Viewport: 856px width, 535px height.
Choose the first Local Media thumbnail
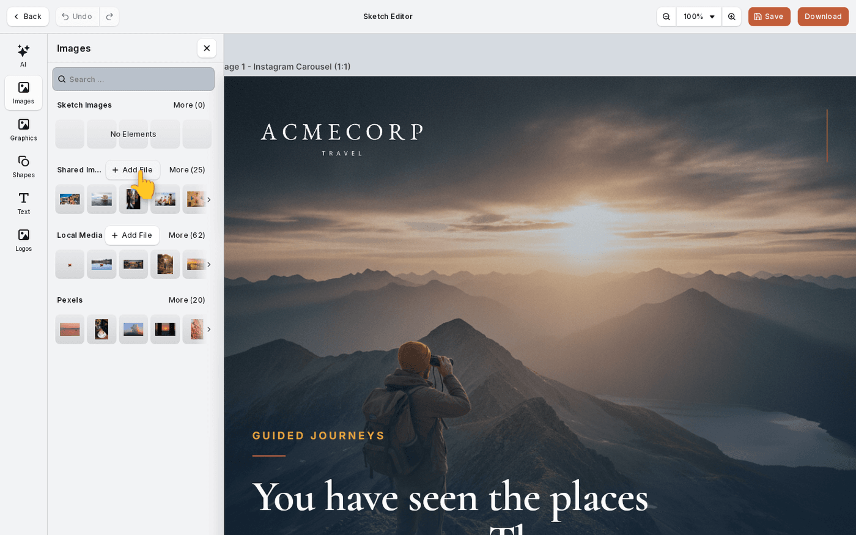click(70, 264)
